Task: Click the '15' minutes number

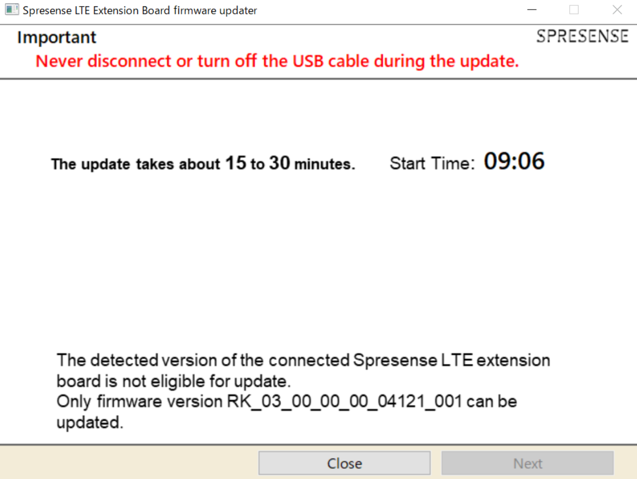Action: click(236, 163)
